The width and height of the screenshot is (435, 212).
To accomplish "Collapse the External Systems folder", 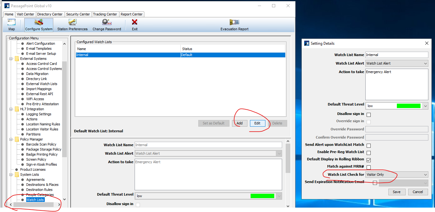I will [11, 59].
